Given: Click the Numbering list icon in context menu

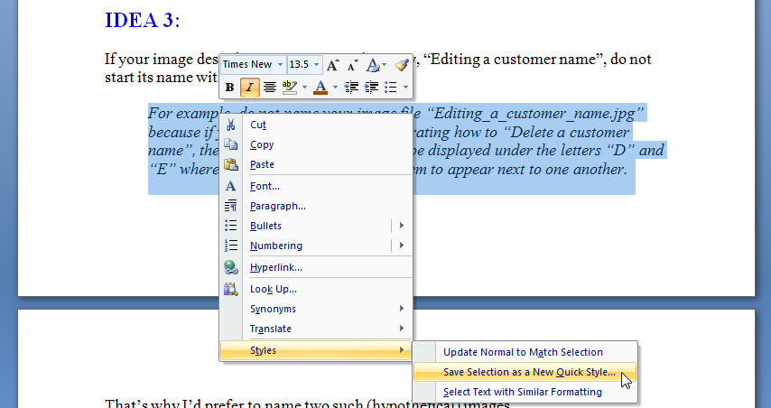Looking at the screenshot, I should 230,246.
